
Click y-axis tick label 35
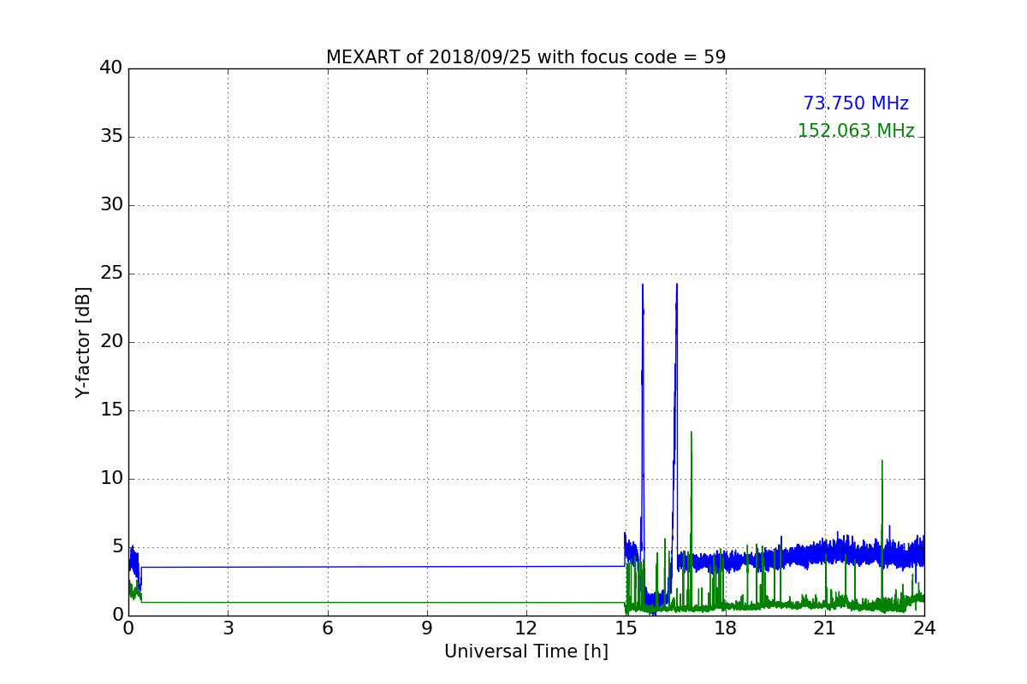(x=111, y=137)
